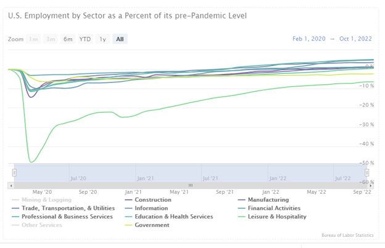Show the Mining & Logging series
385x248 pixels.
pyautogui.click(x=46, y=199)
